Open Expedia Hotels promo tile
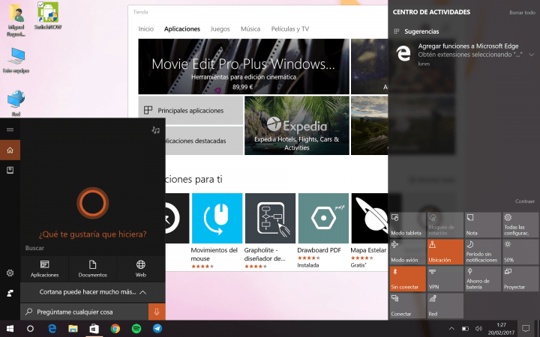540x337 pixels. (297, 125)
